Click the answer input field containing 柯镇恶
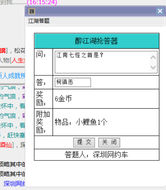 tap(73, 82)
